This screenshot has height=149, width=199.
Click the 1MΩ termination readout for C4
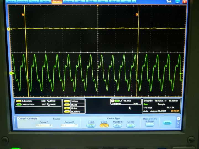tap(43, 105)
